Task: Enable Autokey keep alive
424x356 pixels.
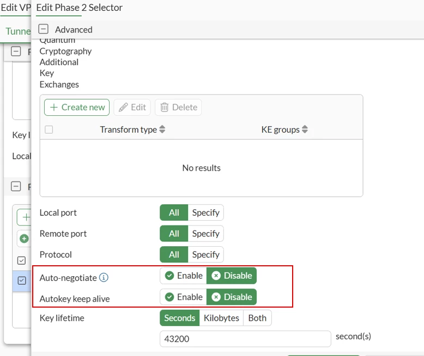Action: (184, 297)
